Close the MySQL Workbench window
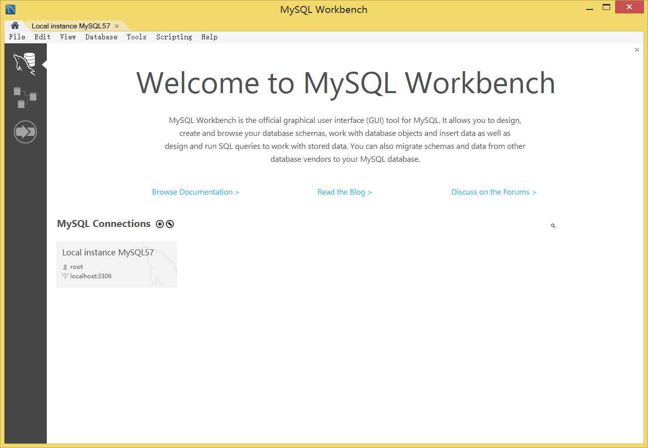The image size is (648, 448). [x=629, y=7]
